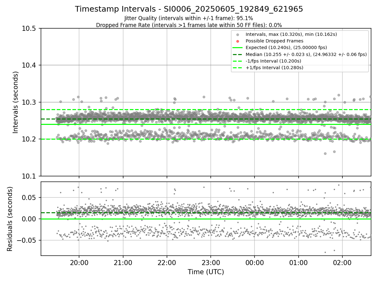Screen dimensions: 378x283
Task: Click the 'Intervals (seconds)' y-axis label
Action: (16, 102)
